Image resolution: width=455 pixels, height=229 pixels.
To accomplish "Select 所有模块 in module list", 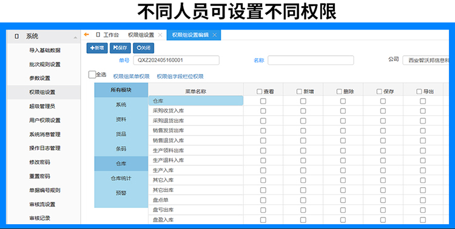I will pos(121,90).
